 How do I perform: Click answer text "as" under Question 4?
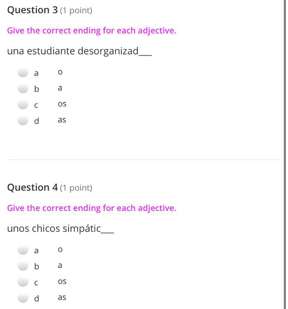[x=62, y=297]
